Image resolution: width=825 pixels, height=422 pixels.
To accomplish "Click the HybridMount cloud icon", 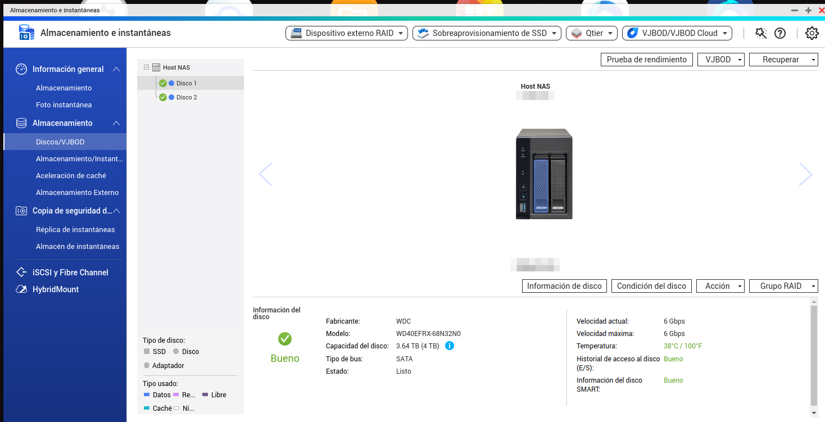I will click(21, 289).
